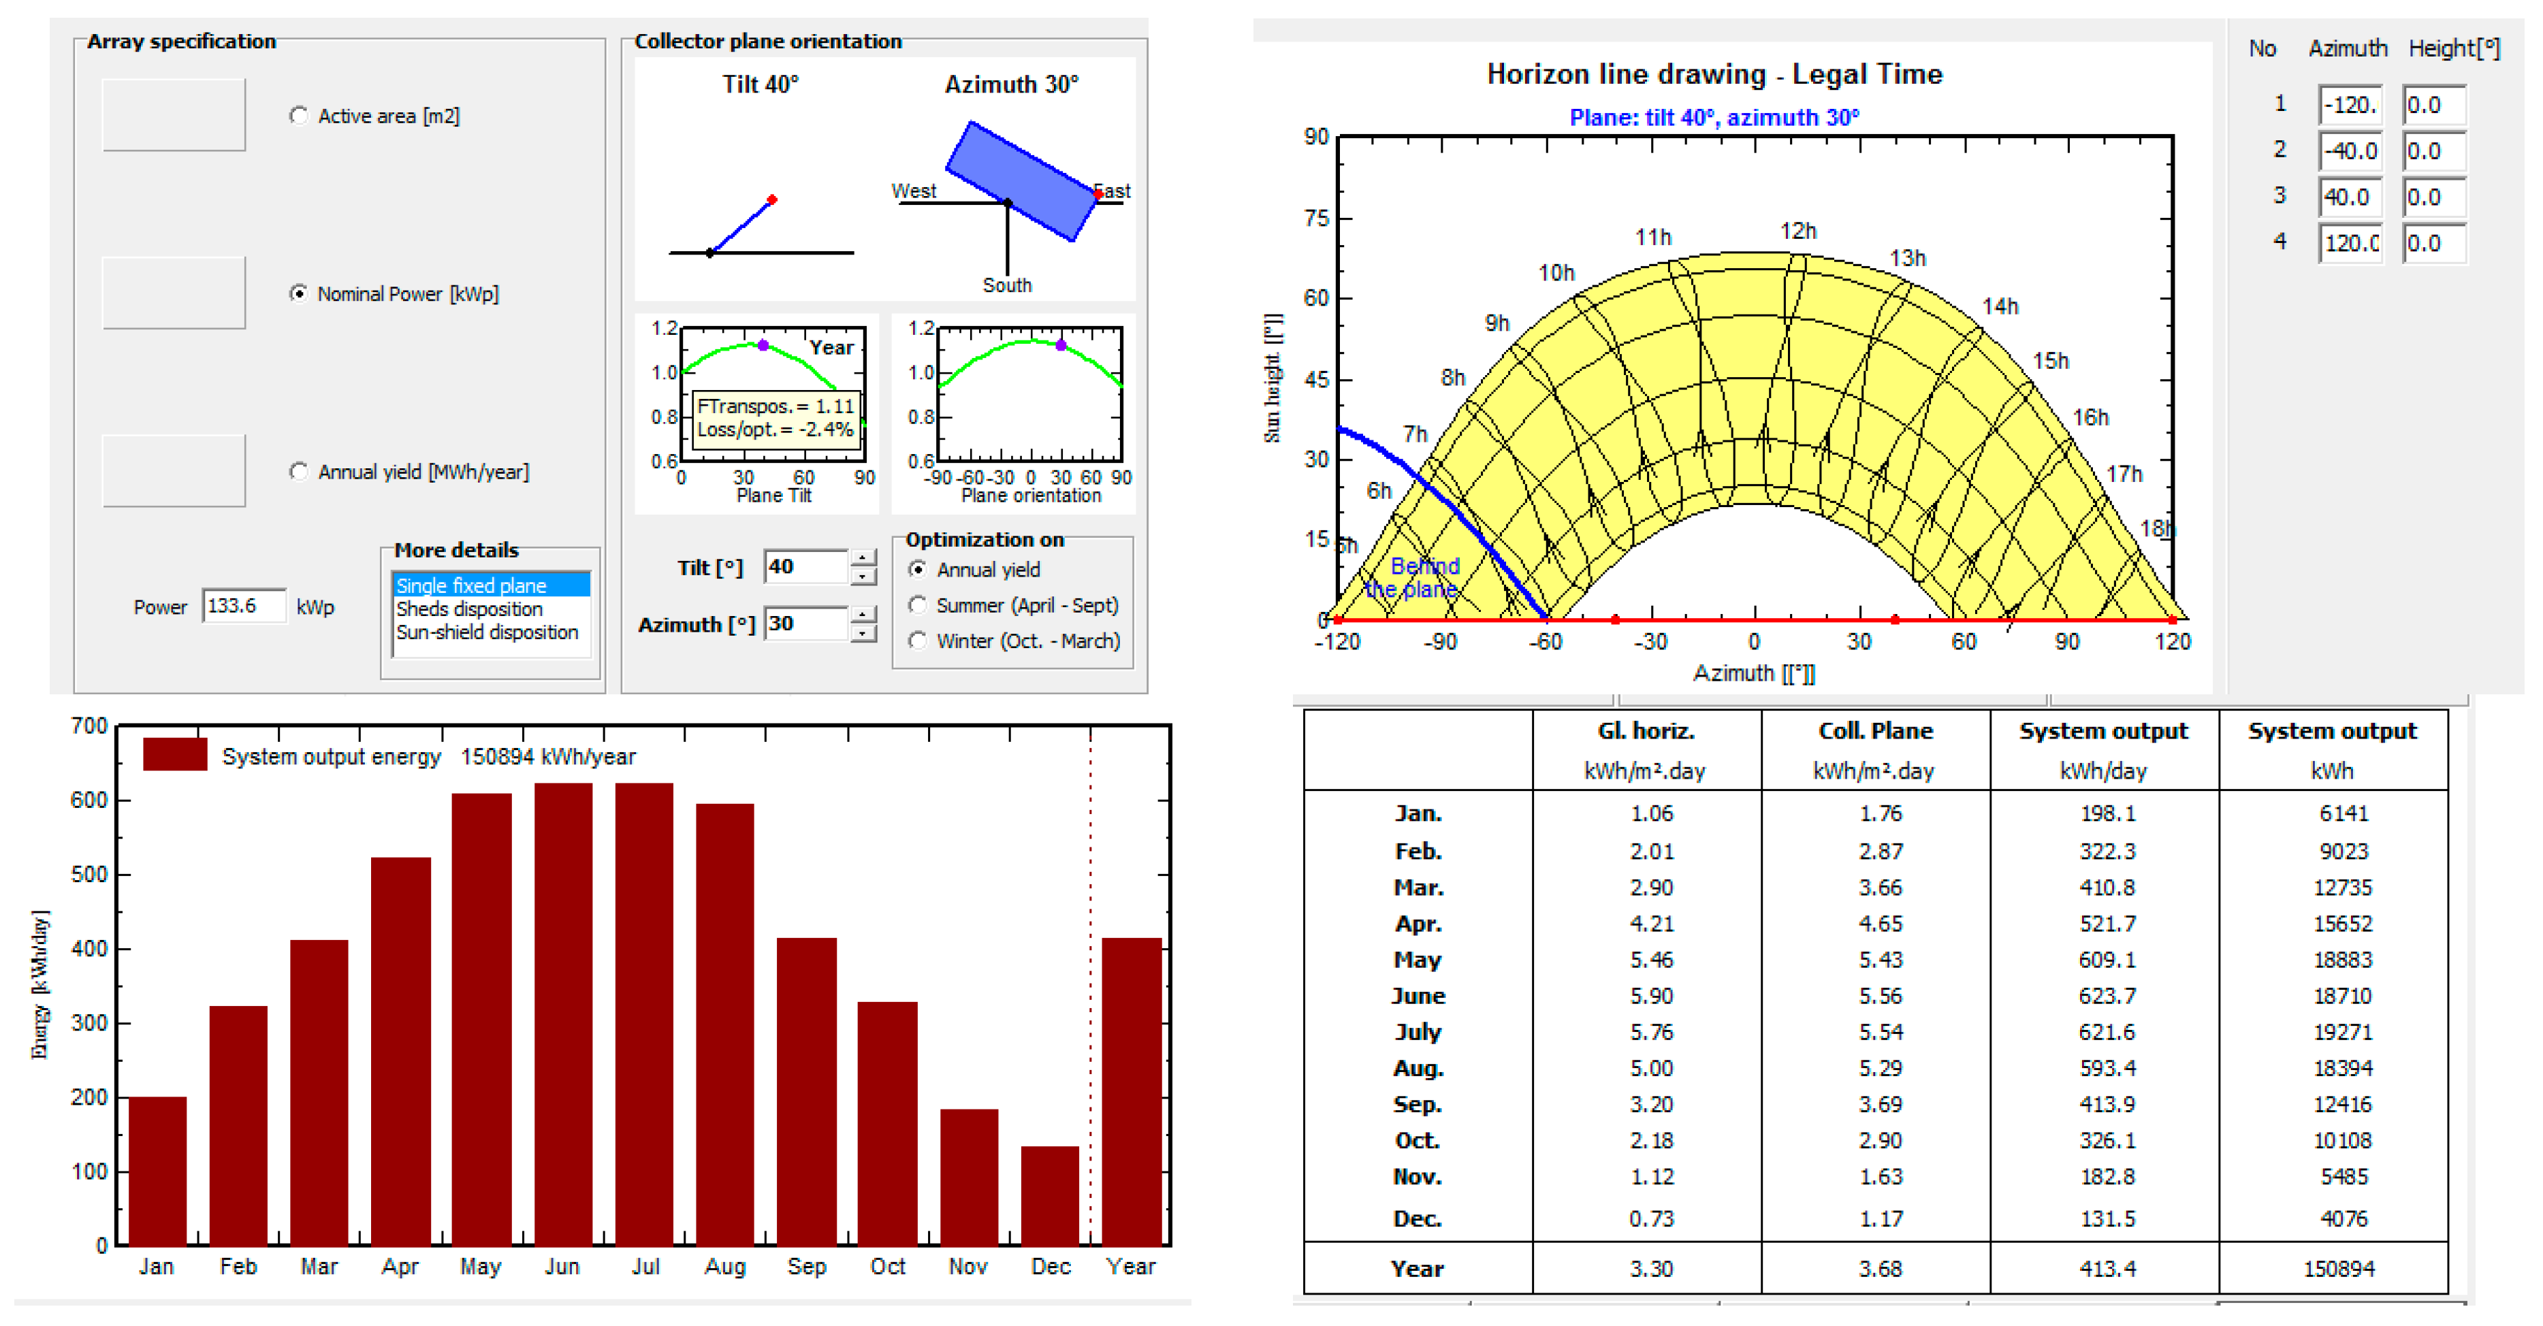Decrease Tilt value with down arrow
This screenshot has height=1326, width=2543.
tap(863, 575)
